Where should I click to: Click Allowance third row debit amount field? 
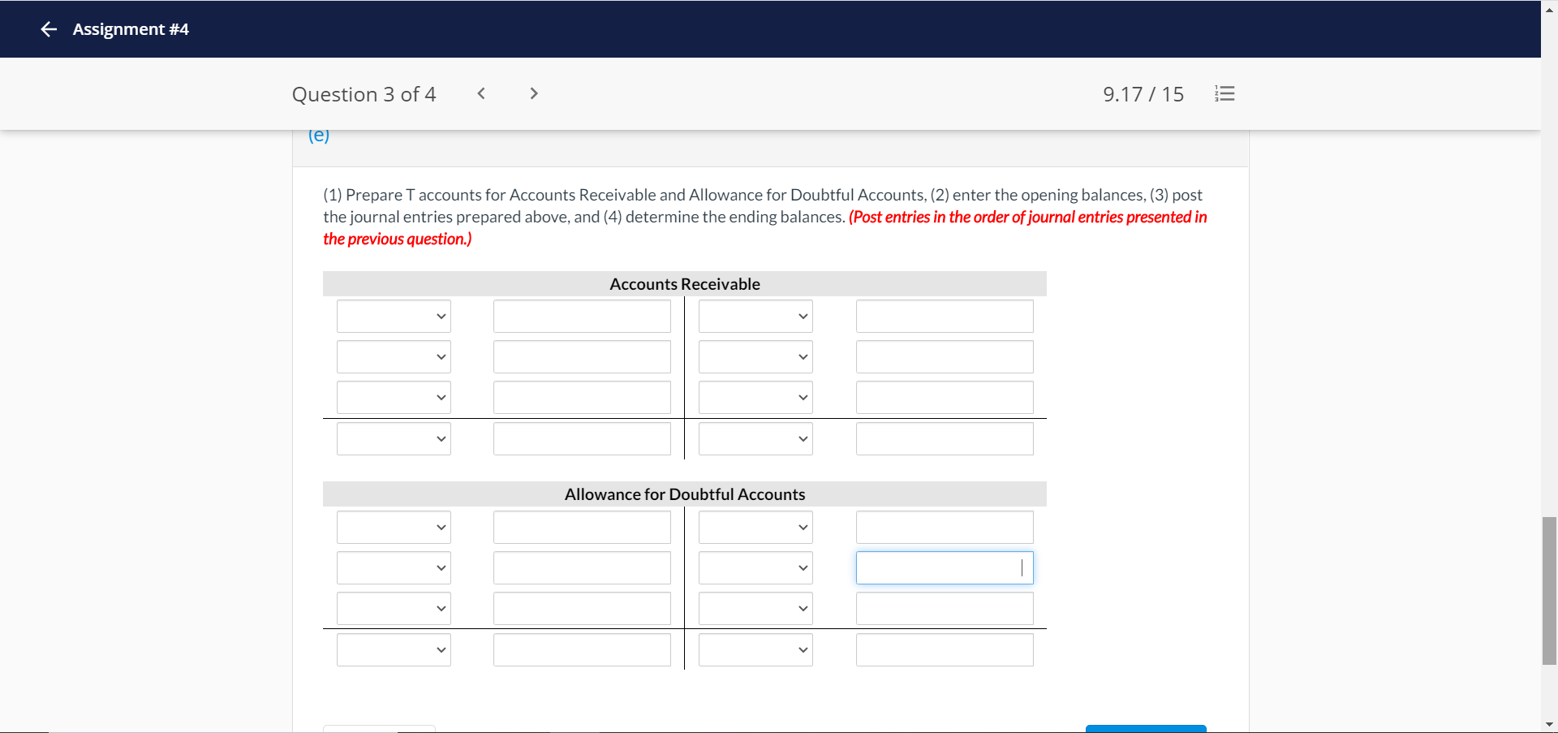point(582,609)
